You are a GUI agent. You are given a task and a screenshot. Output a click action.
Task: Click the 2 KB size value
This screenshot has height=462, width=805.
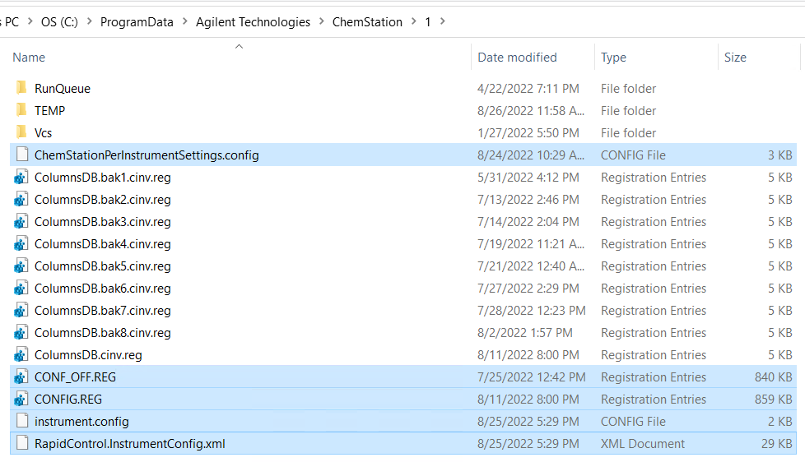(780, 422)
